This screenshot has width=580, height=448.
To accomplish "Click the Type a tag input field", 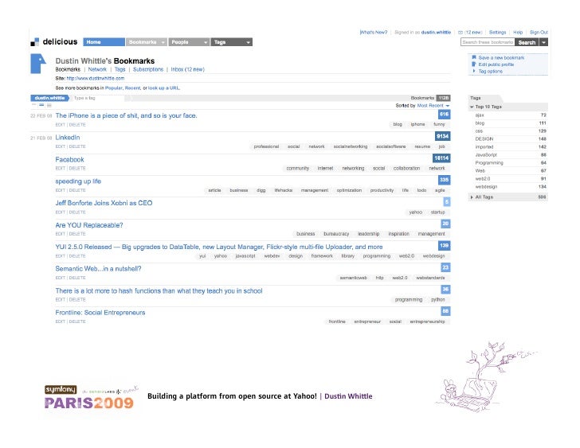I will (x=99, y=98).
